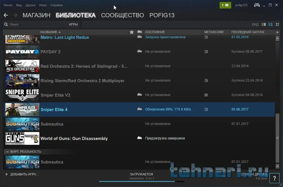Viewport: 283px width, 187px height.
Task: Open the ИГРЫ filter dropdown
Action: click(x=73, y=24)
